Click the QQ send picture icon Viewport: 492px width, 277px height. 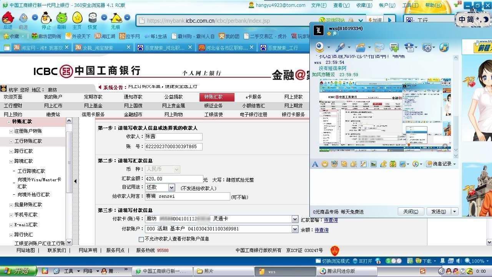click(x=373, y=164)
